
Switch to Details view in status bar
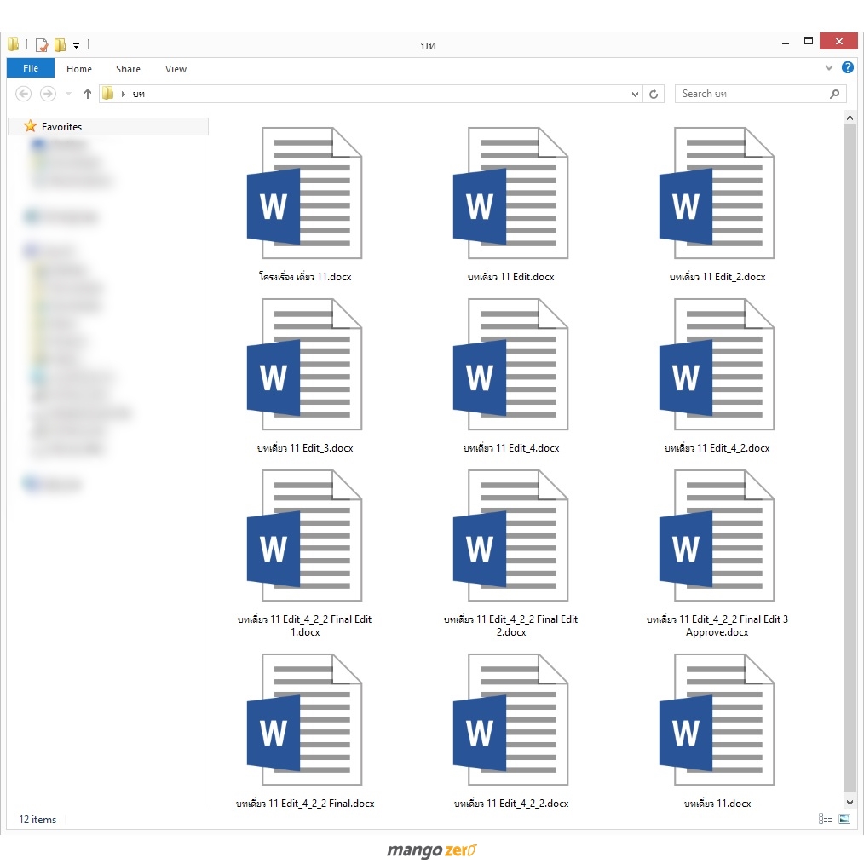coord(825,818)
